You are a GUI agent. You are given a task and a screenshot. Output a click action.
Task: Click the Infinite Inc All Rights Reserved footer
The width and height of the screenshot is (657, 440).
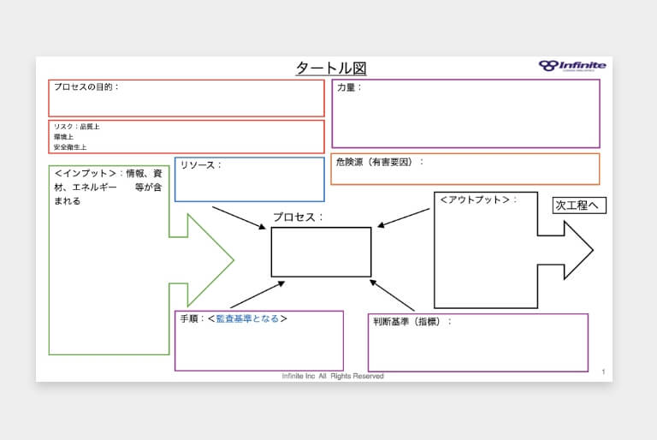pos(333,377)
